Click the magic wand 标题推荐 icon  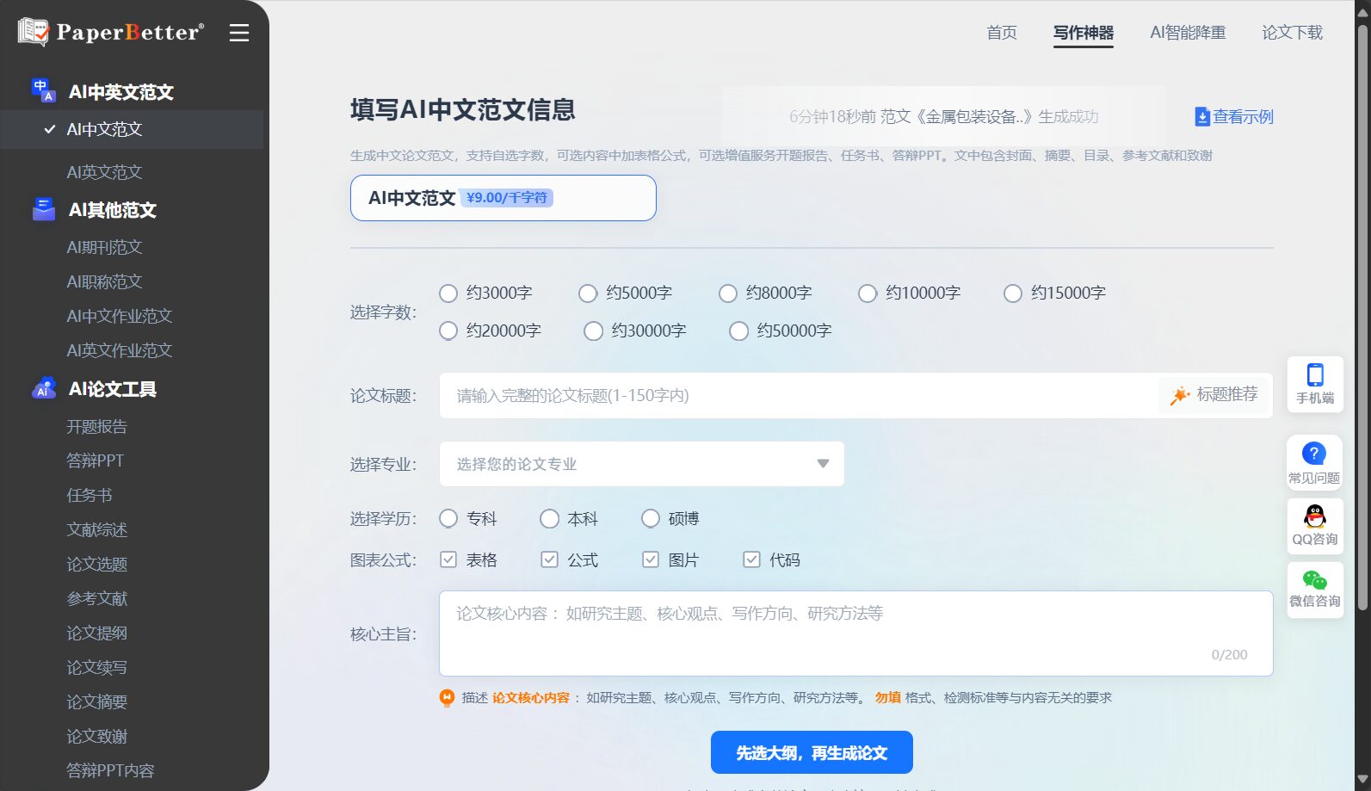[1179, 395]
